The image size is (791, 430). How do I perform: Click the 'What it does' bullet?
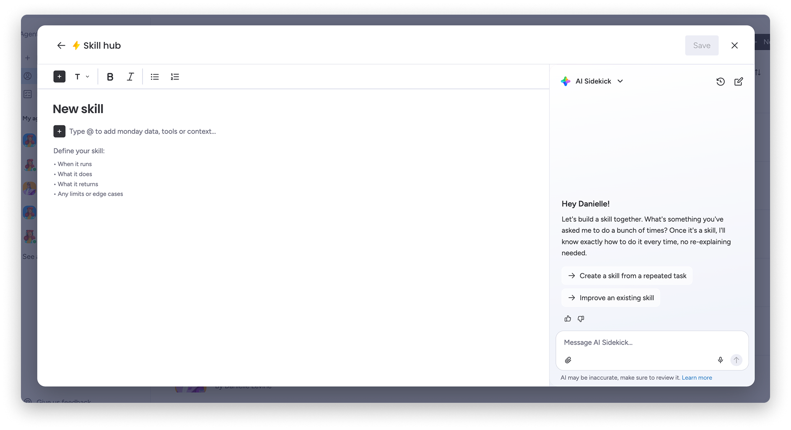click(75, 174)
